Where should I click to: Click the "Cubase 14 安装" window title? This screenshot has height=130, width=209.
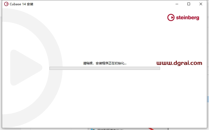(x=22, y=4)
